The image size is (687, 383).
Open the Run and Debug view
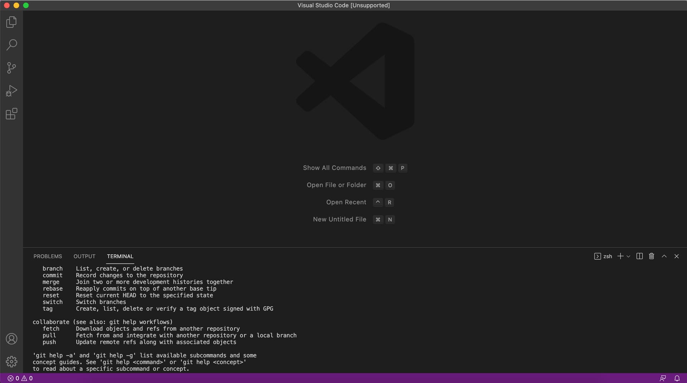click(x=11, y=90)
